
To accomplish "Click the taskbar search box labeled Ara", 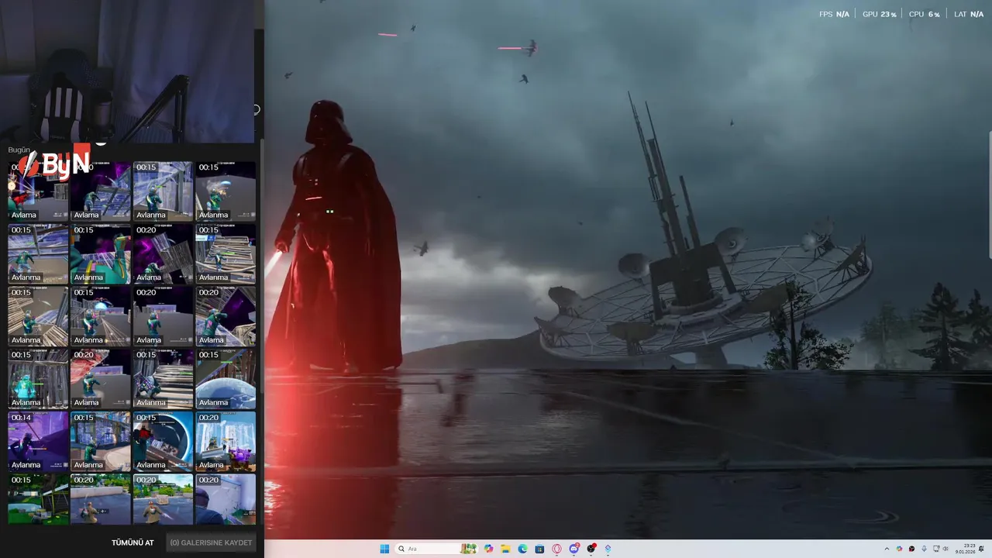I will click(436, 549).
